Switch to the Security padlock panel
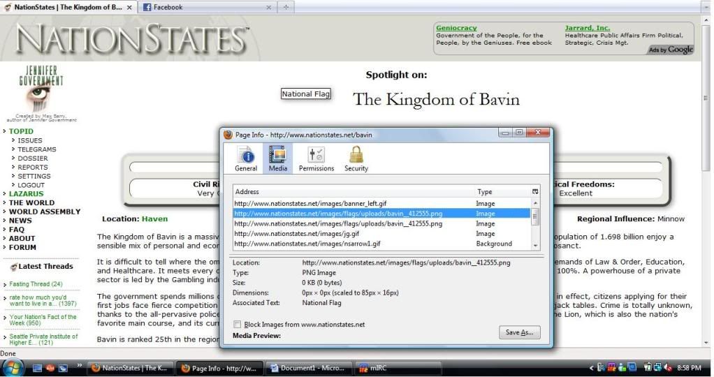714x377 pixels. click(x=356, y=158)
